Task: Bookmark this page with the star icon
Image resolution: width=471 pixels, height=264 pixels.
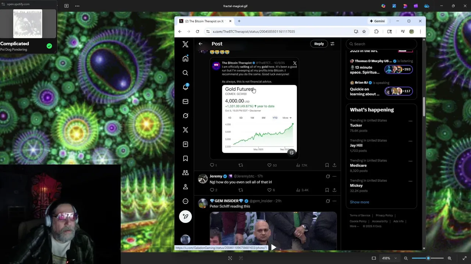Action: 364,32
